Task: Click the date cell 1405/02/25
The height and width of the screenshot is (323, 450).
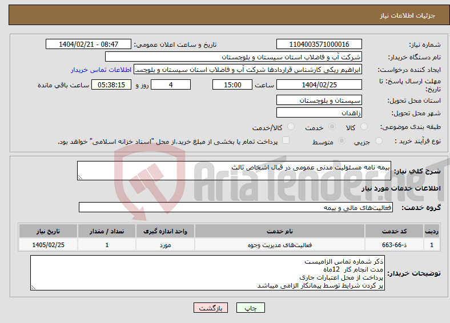Action: coord(48,245)
